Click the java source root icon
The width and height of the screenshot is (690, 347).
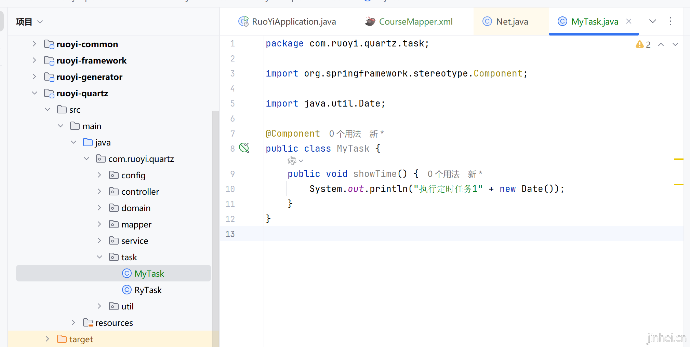click(x=88, y=142)
